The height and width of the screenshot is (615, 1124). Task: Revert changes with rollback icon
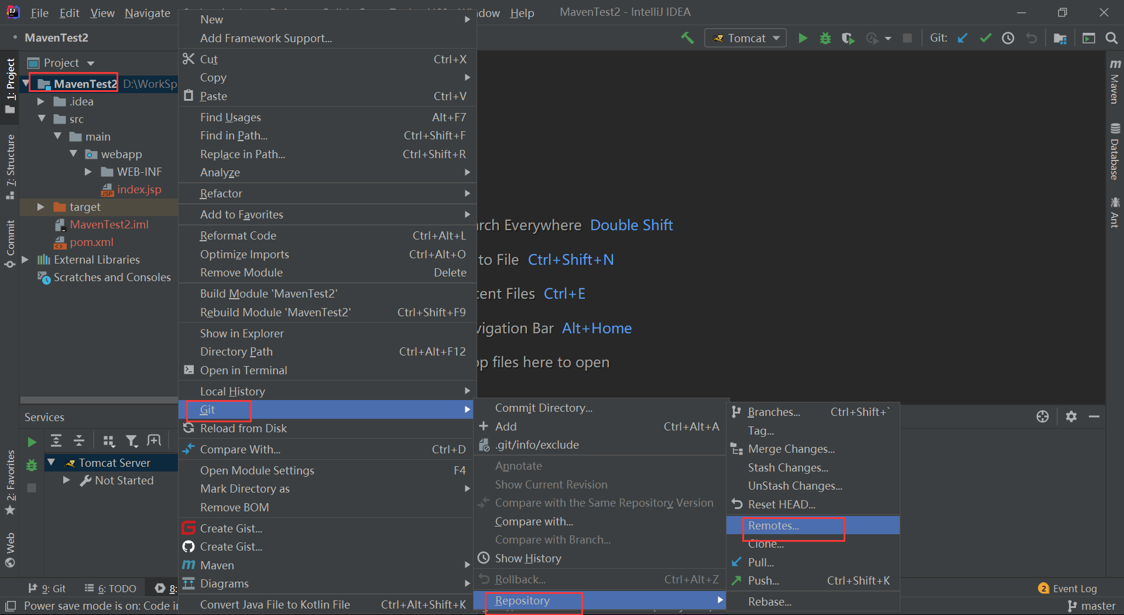click(x=1032, y=38)
